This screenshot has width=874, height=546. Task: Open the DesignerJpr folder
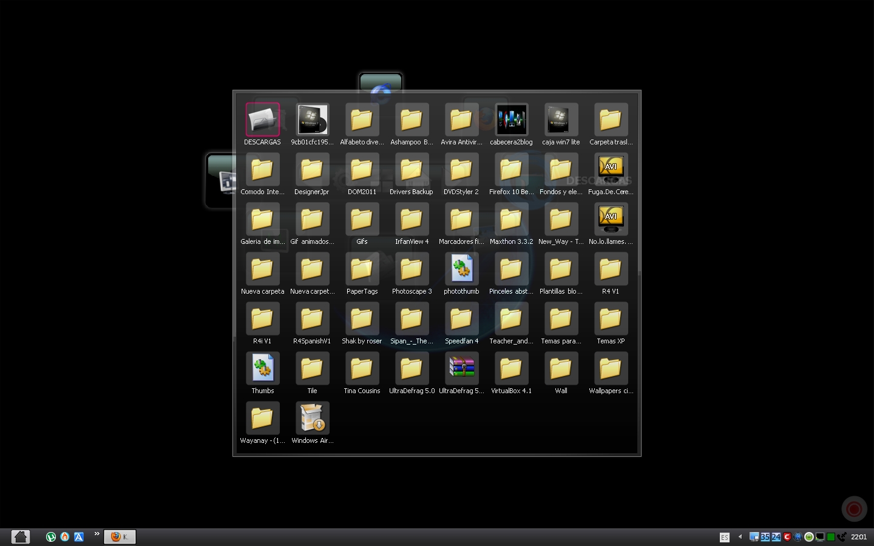(312, 169)
